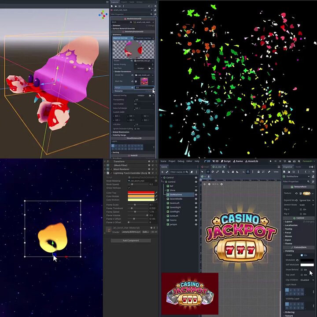
Task: Click the Self Modulate white swatch
Action: 307,265
